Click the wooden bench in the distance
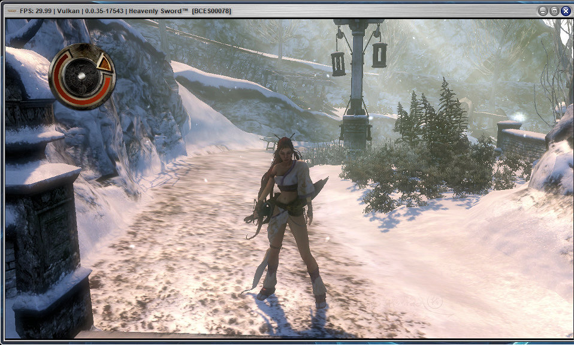The width and height of the screenshot is (574, 345). pyautogui.click(x=270, y=143)
